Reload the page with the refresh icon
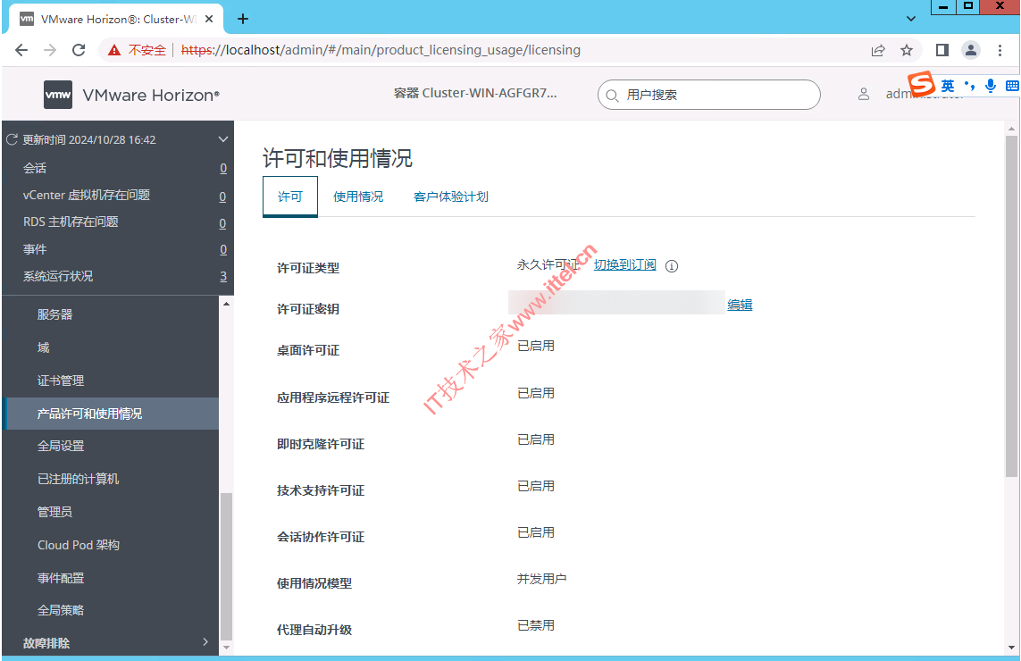Viewport: 1021px width, 661px height. (79, 50)
